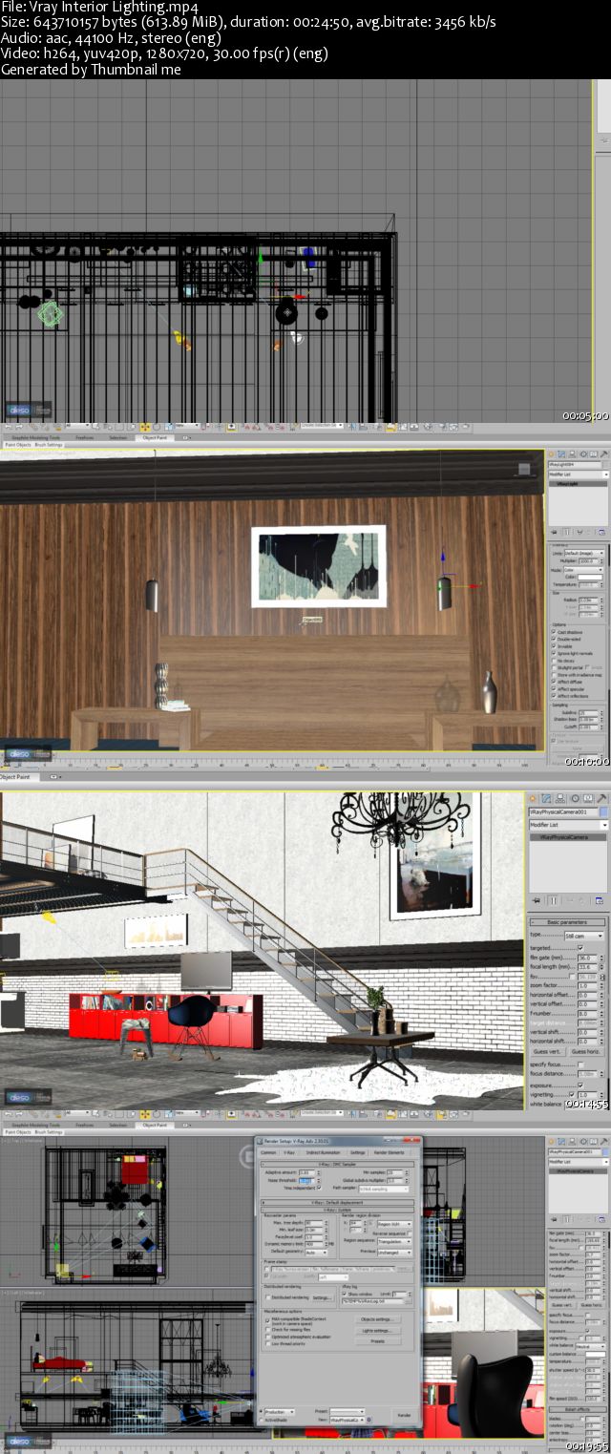Switch to Indirect illumination tab
The image size is (611, 1454).
click(x=324, y=1152)
